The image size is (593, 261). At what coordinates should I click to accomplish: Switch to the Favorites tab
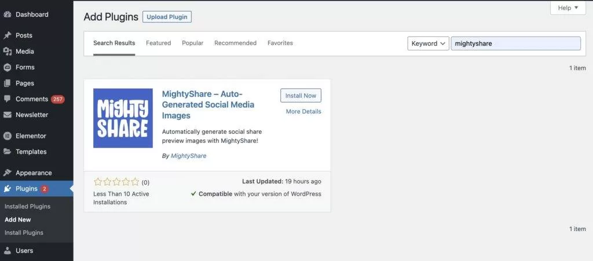coord(280,43)
